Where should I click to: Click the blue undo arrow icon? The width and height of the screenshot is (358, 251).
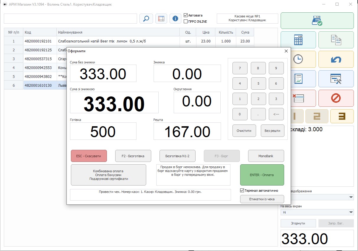tap(336, 59)
